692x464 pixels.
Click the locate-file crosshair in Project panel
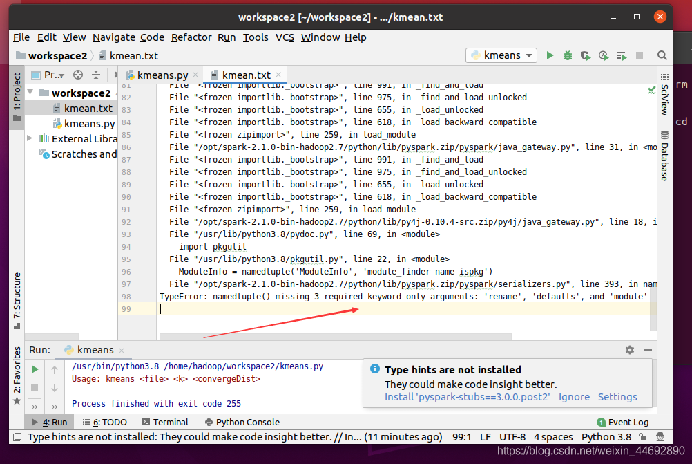click(78, 75)
